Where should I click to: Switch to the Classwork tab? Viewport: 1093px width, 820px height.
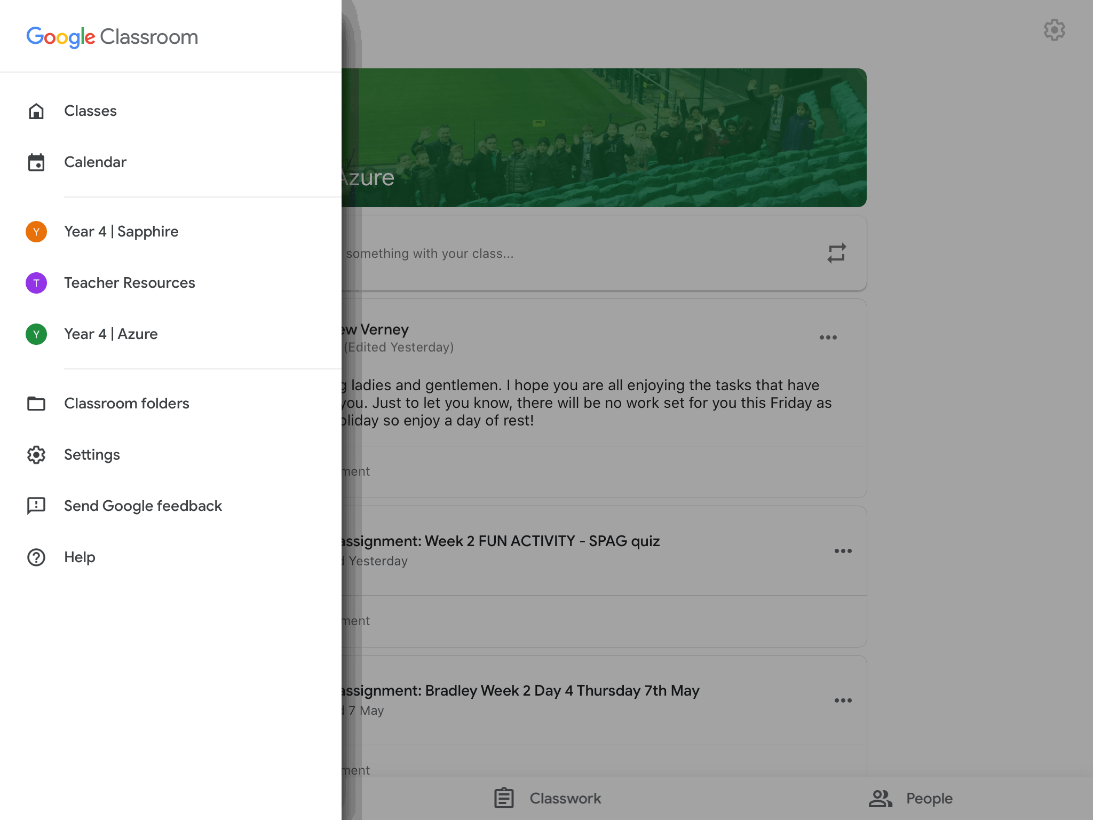(548, 798)
